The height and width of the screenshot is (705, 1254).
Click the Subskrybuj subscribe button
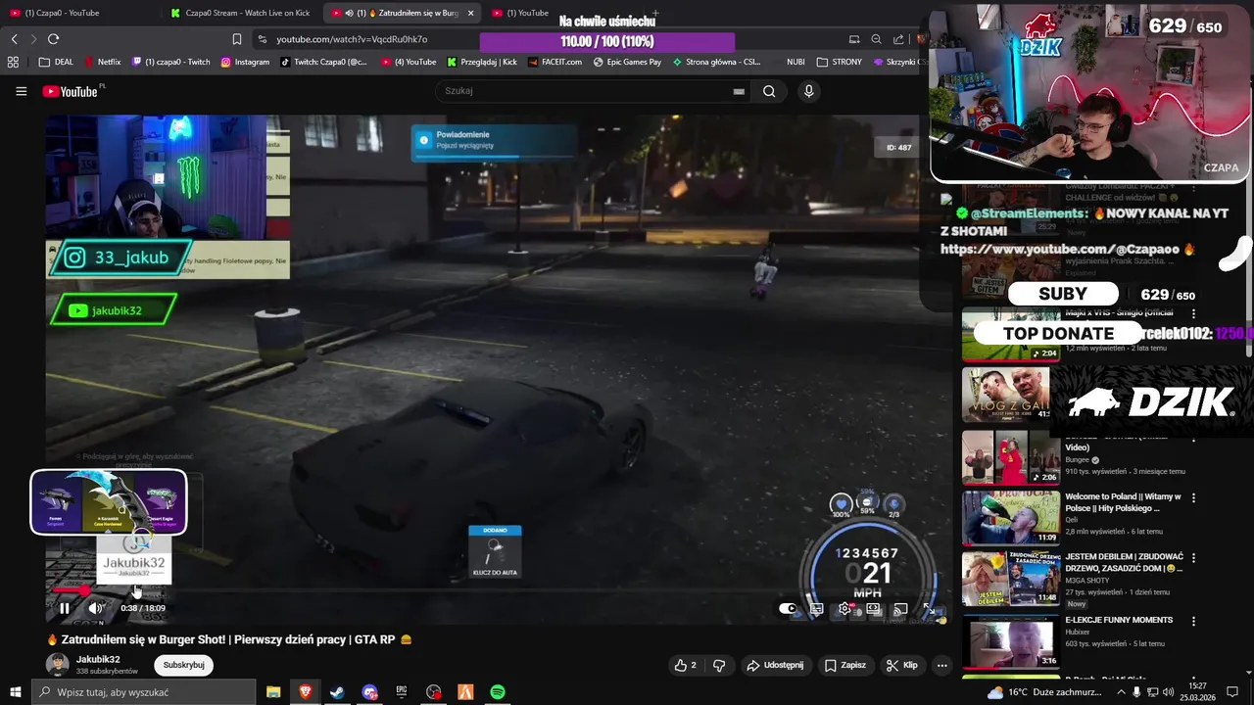pos(183,665)
